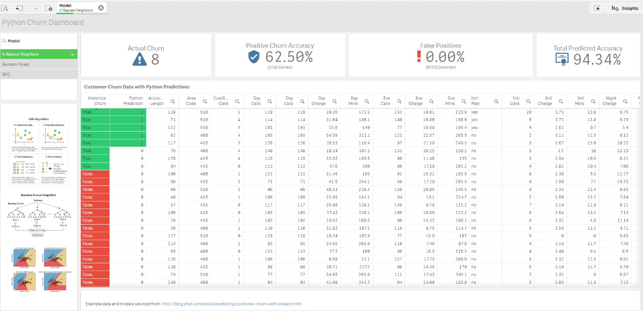Open smart search in selections bar
This screenshot has height=311, width=643.
tap(5, 8)
